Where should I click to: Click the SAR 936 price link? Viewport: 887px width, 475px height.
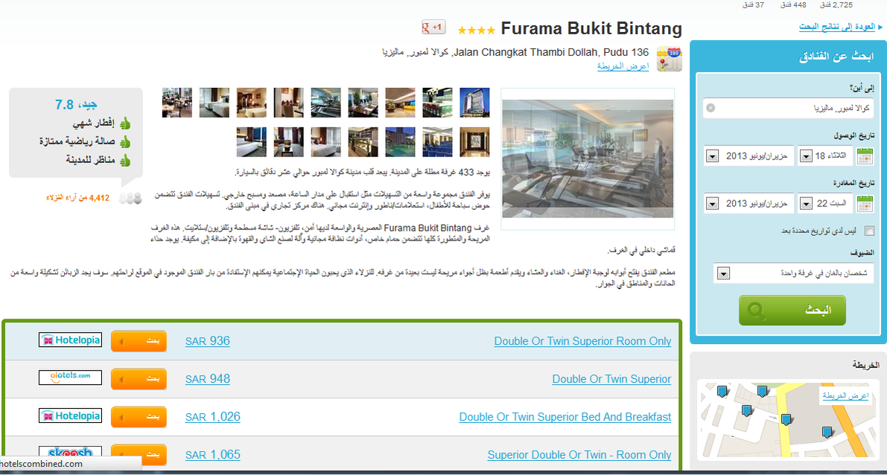(x=208, y=341)
